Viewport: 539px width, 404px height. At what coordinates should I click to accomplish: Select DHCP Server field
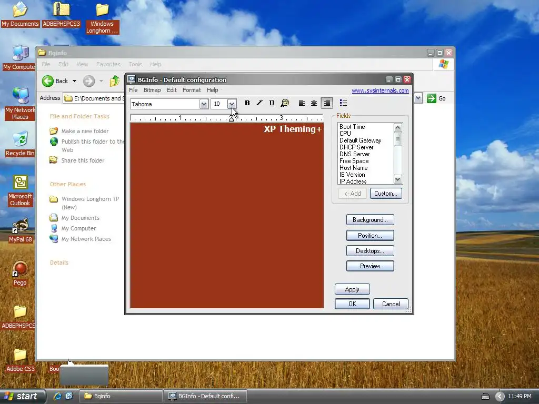pos(356,147)
